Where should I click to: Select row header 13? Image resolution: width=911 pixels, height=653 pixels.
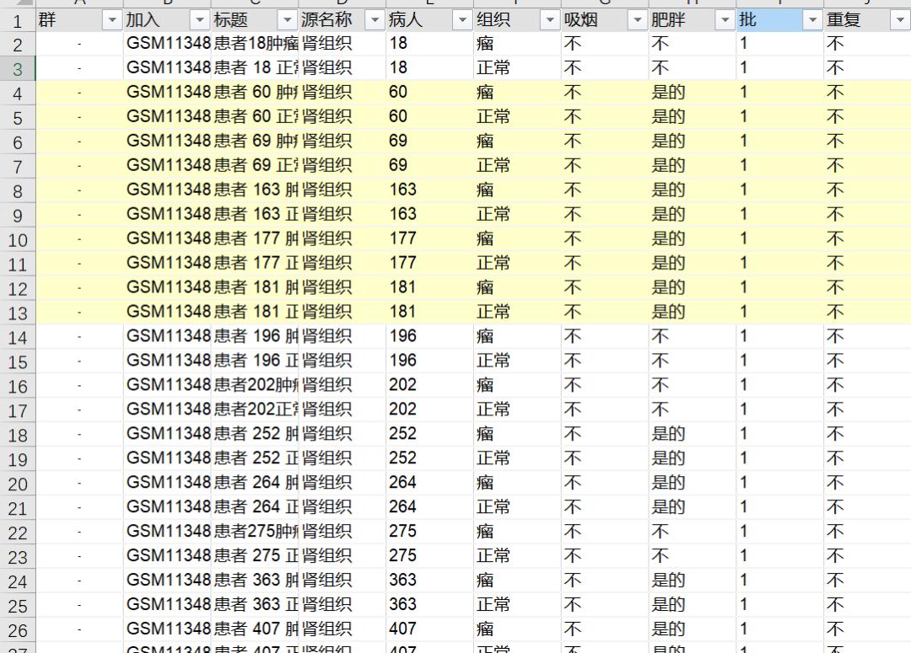click(18, 313)
